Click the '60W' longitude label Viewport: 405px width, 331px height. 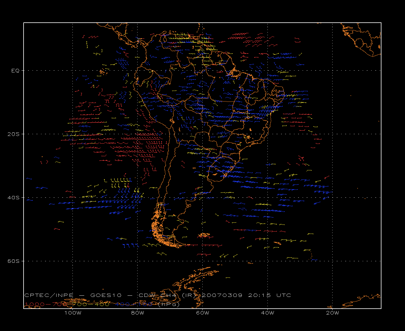(x=203, y=313)
